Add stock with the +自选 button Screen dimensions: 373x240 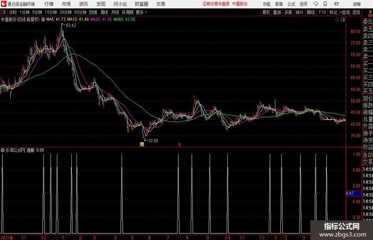click(345, 12)
